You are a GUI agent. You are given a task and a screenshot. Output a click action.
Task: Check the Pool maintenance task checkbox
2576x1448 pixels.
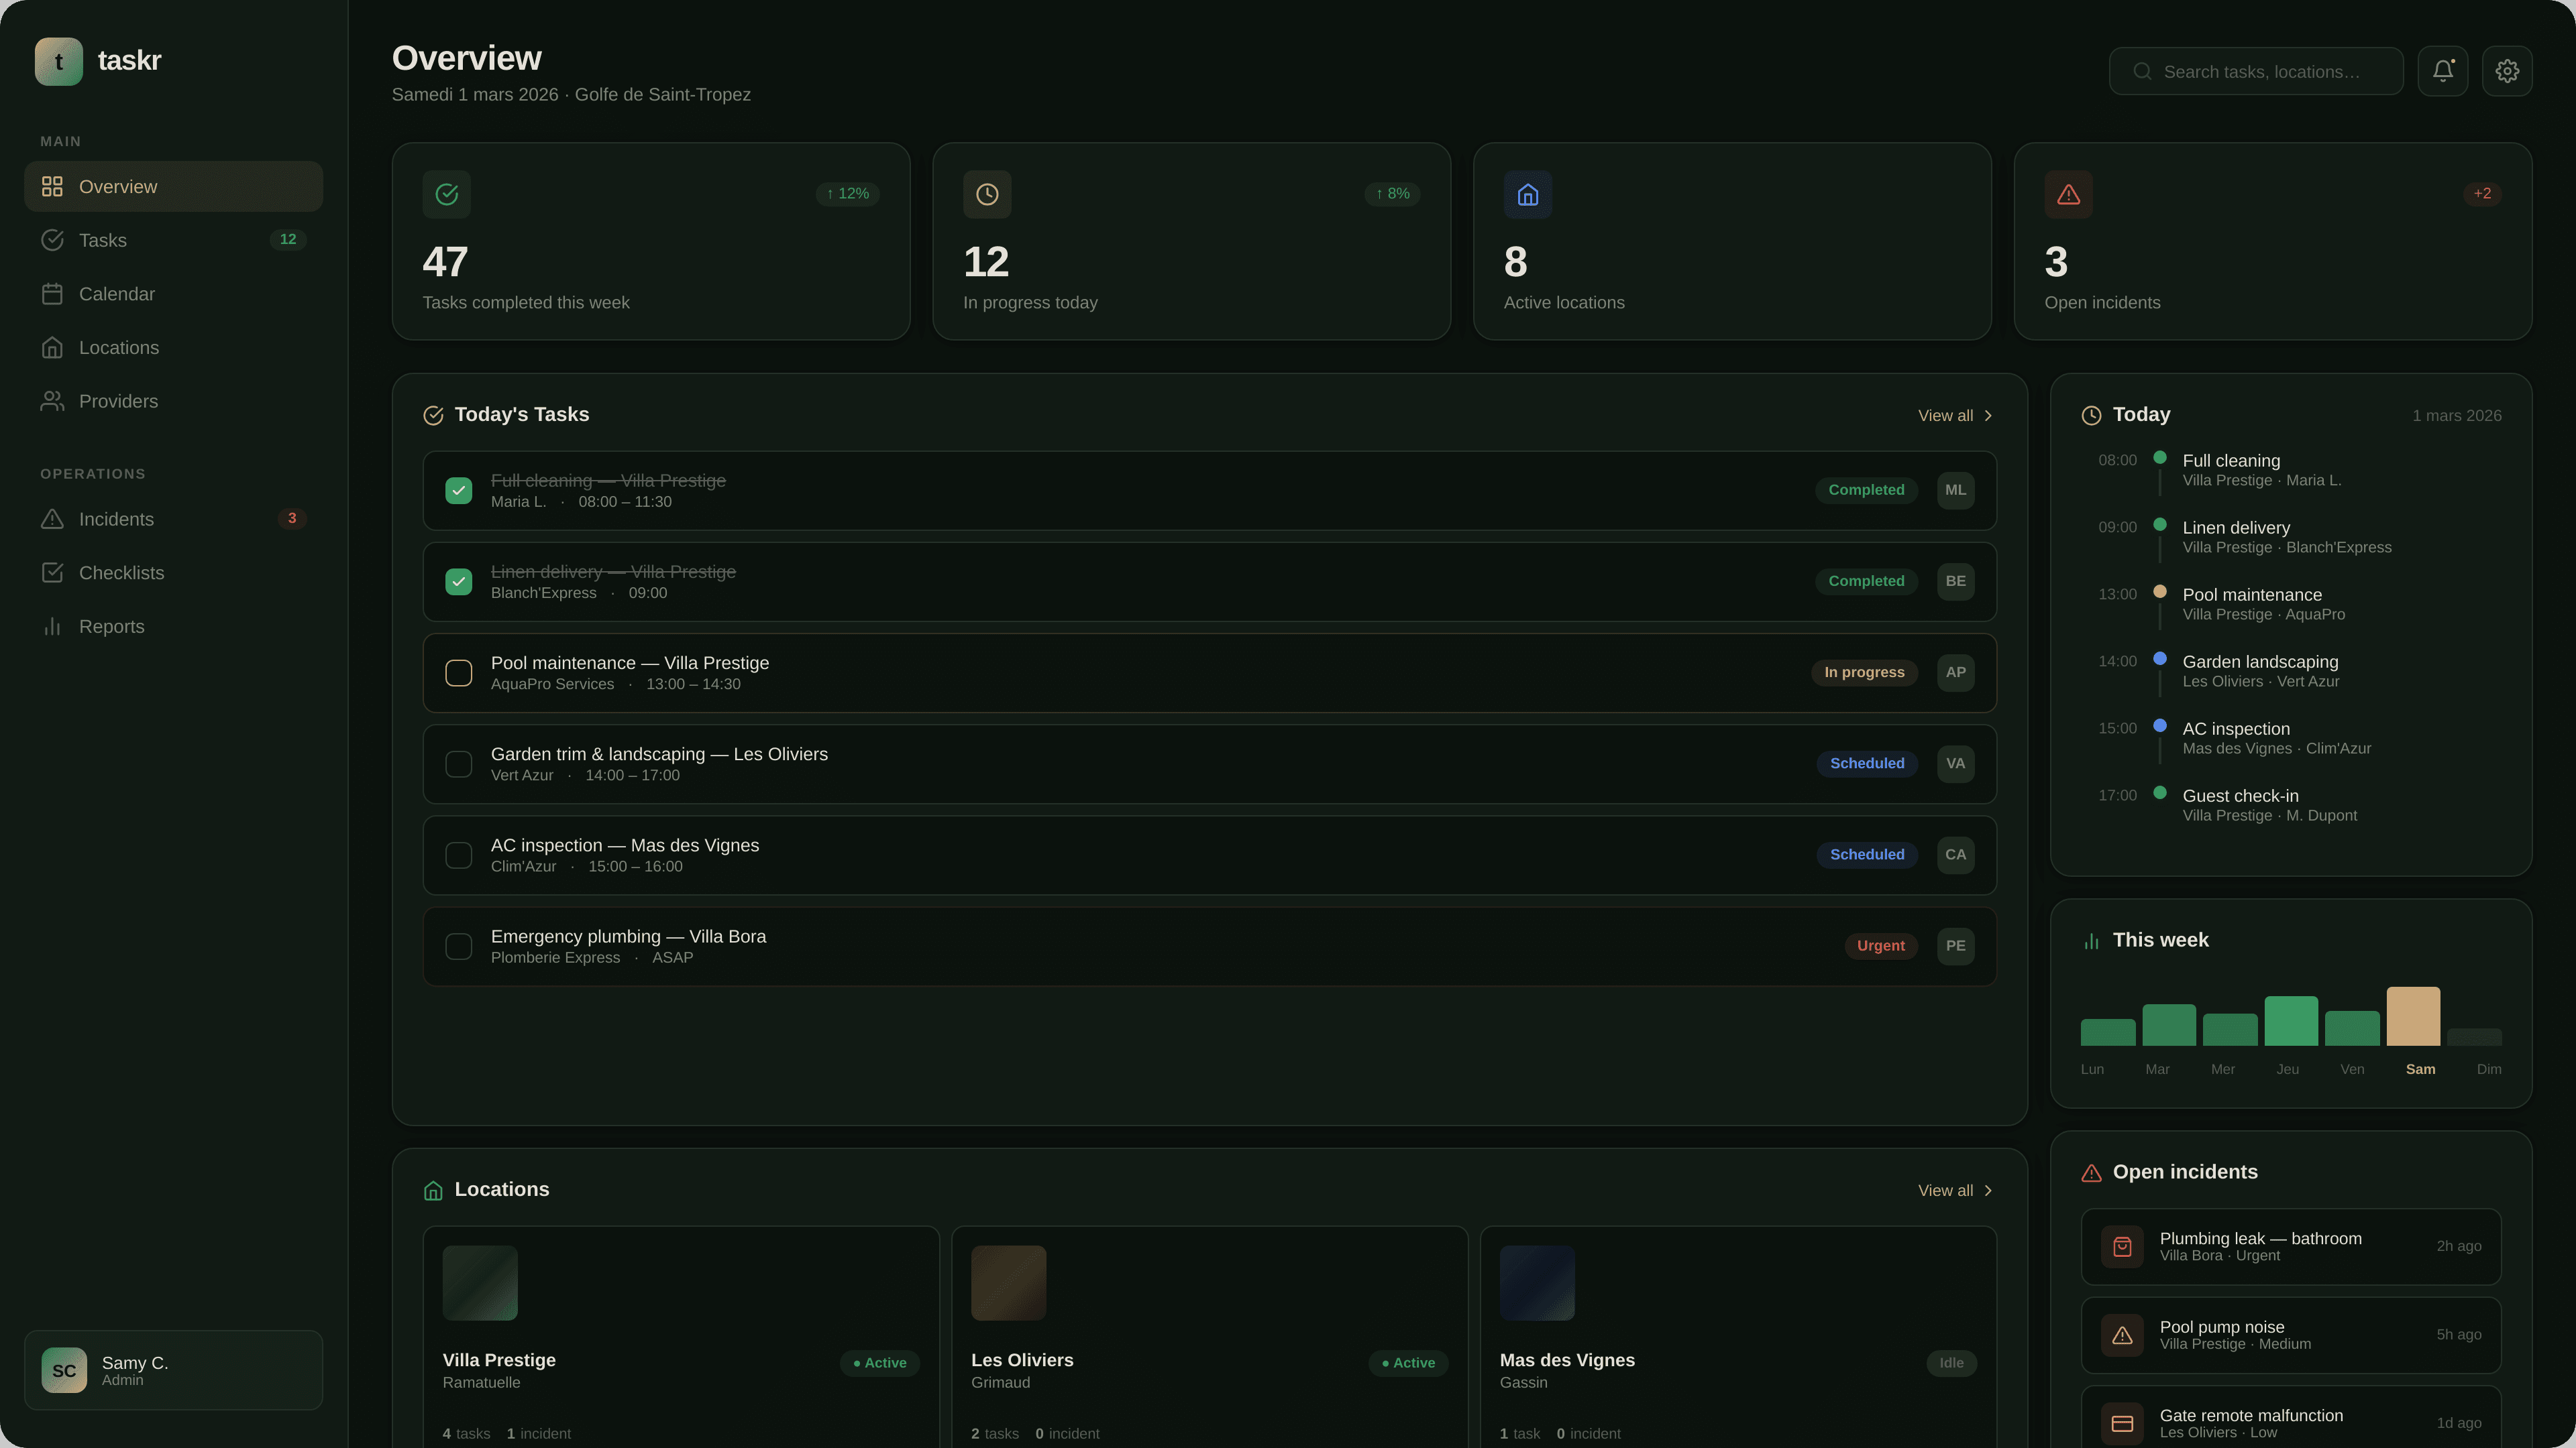point(458,672)
